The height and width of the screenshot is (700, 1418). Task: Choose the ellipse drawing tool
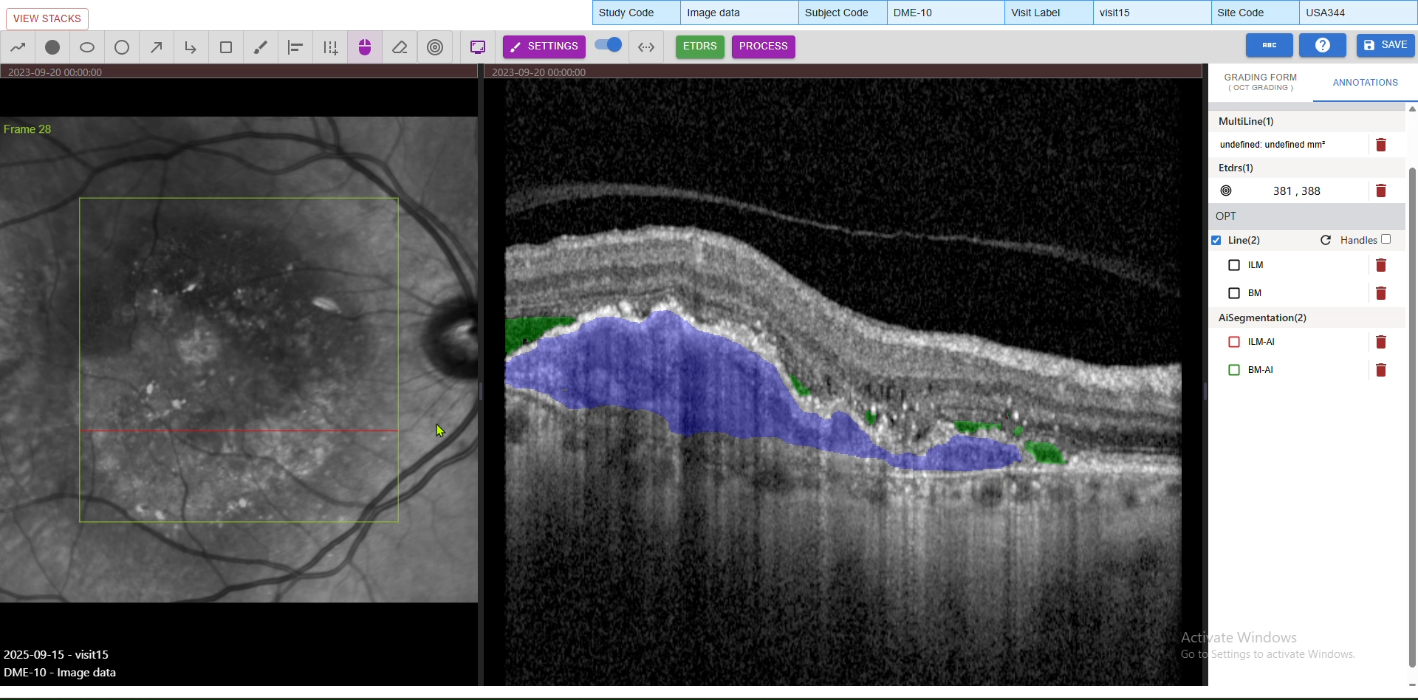coord(87,47)
